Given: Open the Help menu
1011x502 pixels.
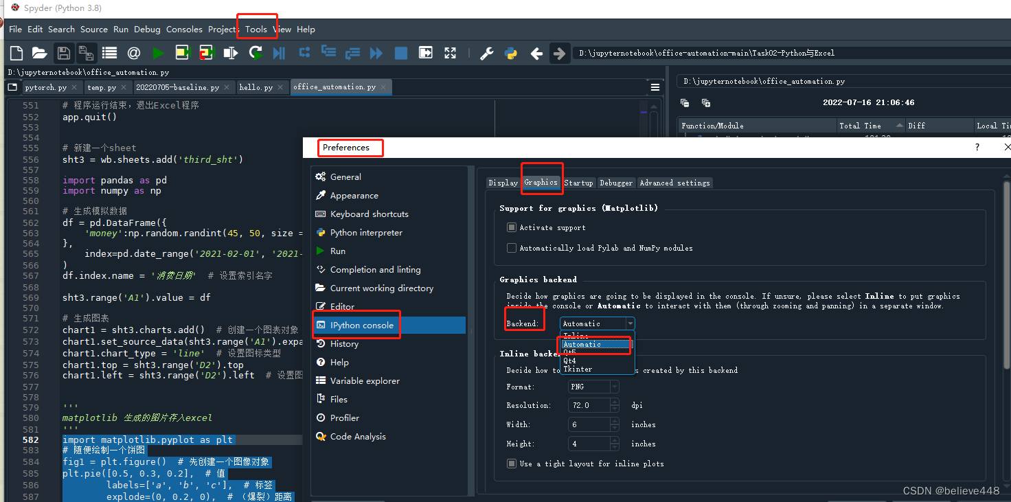Looking at the screenshot, I should tap(306, 30).
